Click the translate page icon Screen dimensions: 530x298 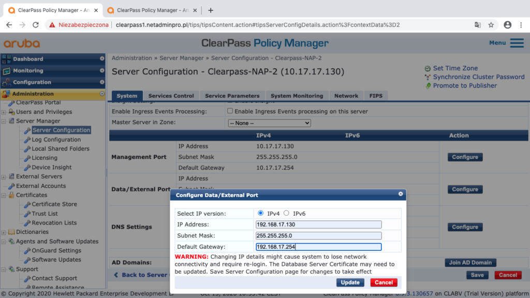[478, 25]
